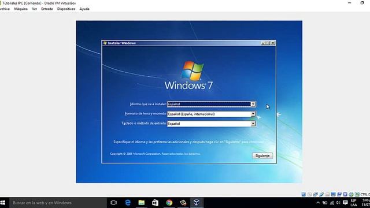Restore down the VirtualBox window
The image size is (370, 208).
click(x=362, y=3)
